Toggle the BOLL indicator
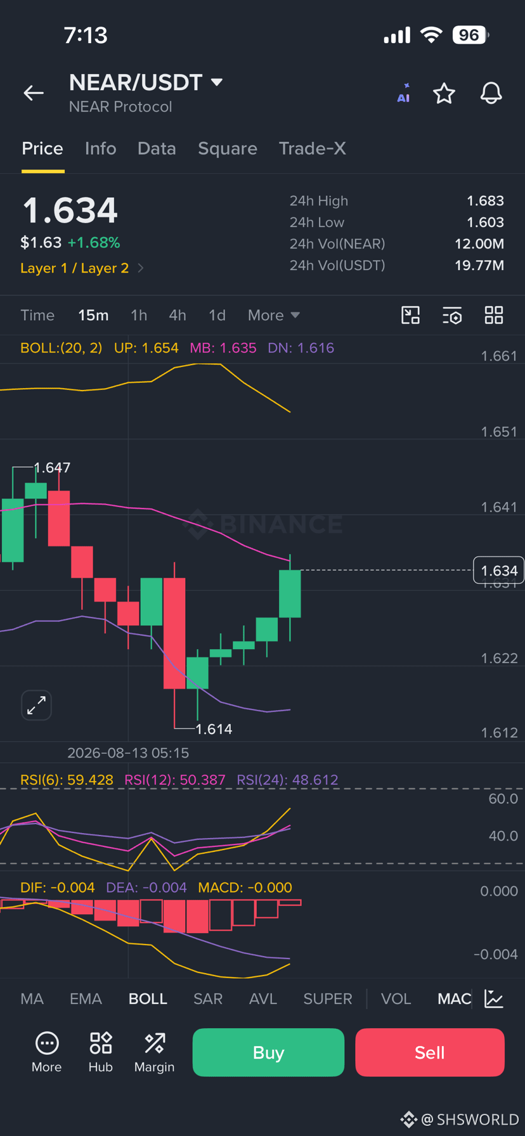This screenshot has height=1136, width=525. point(148,999)
